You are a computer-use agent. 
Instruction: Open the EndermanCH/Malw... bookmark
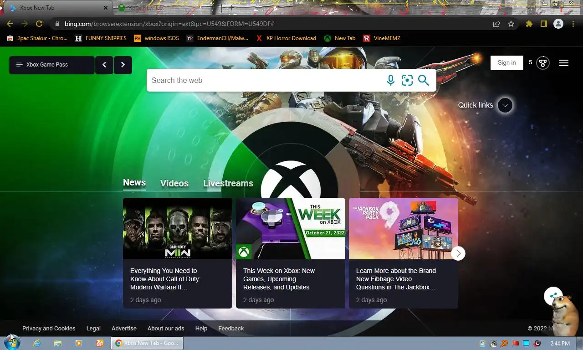pyautogui.click(x=218, y=38)
